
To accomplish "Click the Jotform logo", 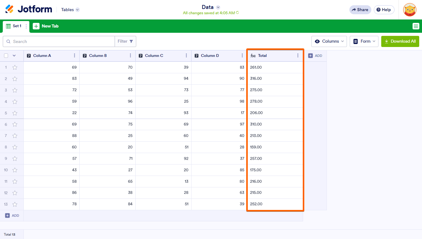I will pyautogui.click(x=29, y=9).
